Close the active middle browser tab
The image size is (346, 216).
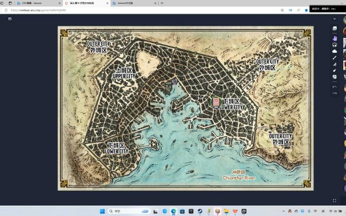(x=107, y=3)
